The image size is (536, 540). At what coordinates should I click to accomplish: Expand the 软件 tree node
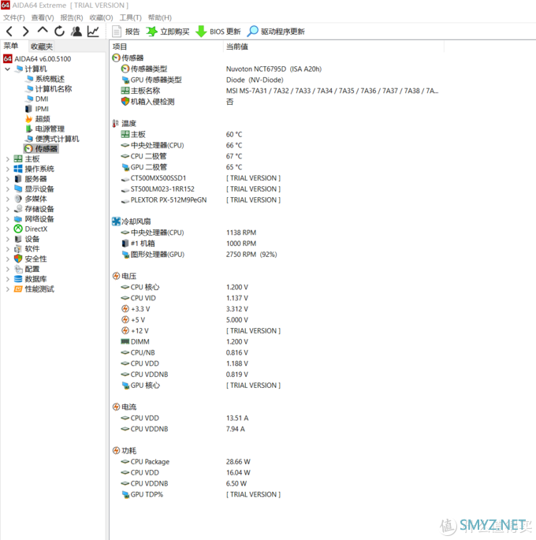[x=8, y=249]
